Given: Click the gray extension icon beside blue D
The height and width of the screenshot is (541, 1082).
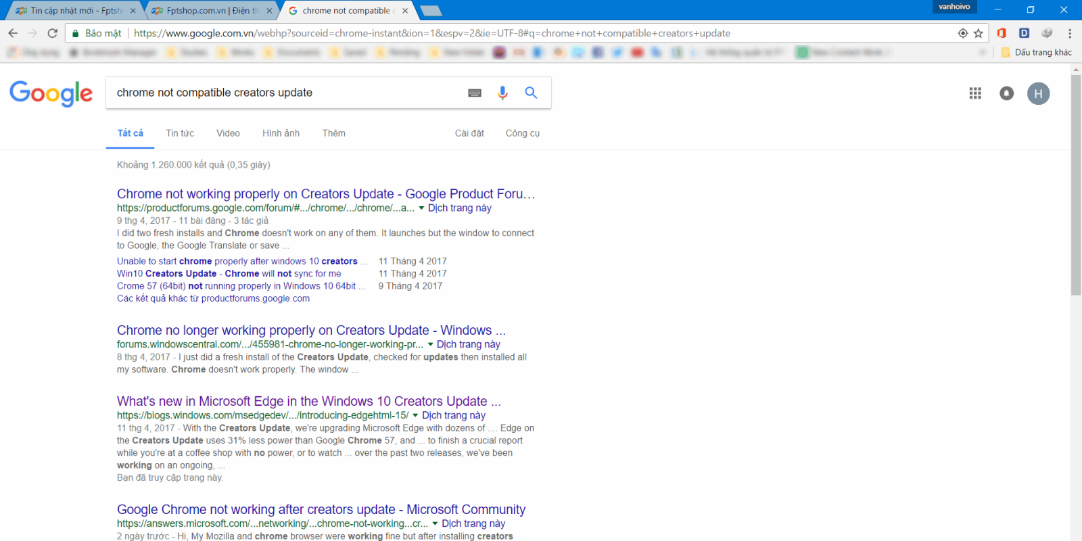Looking at the screenshot, I should coord(1047,33).
